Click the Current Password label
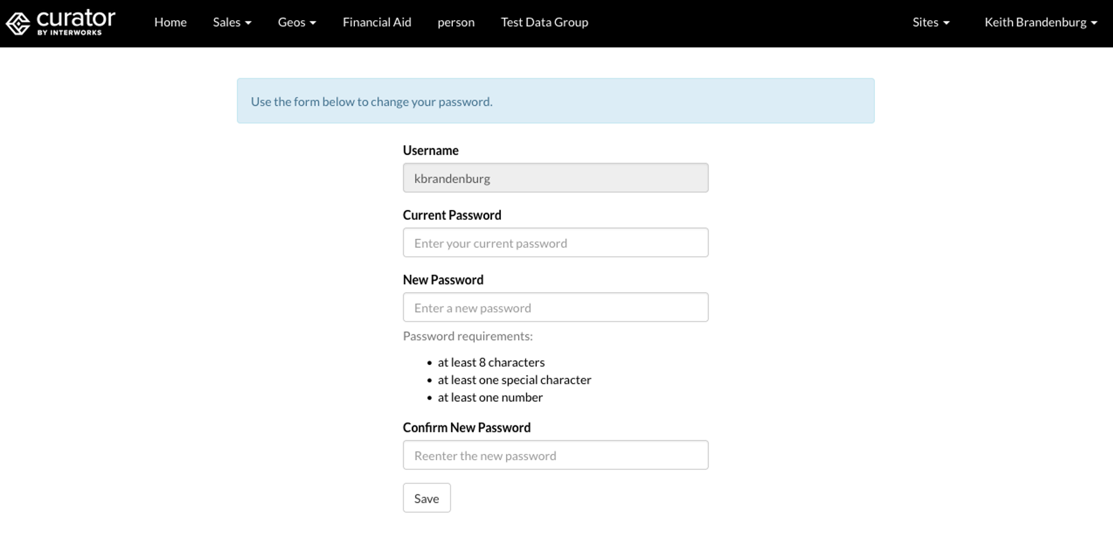This screenshot has width=1113, height=550. [452, 215]
